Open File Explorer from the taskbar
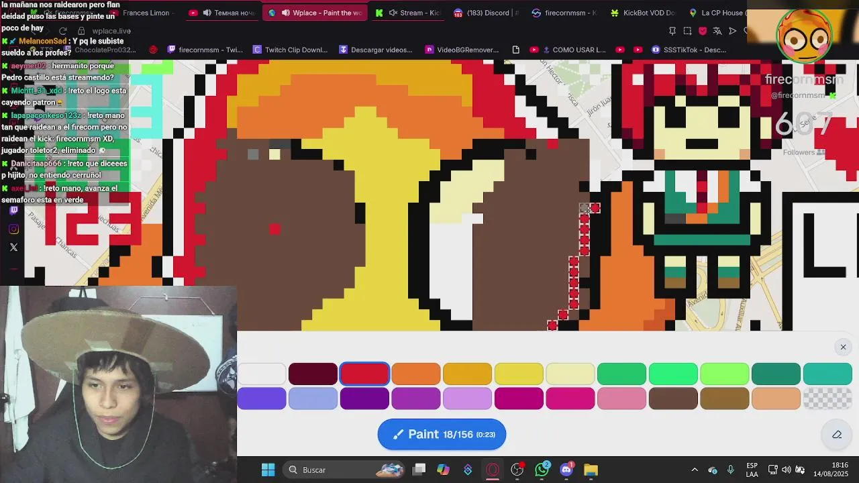 [x=591, y=470]
